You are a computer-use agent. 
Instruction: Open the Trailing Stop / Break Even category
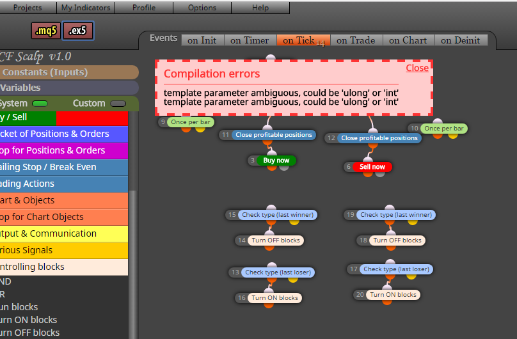[63, 167]
